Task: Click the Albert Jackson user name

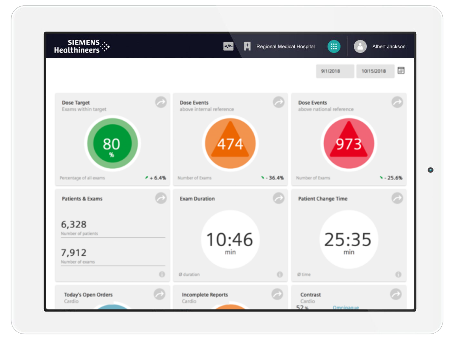Action: [x=389, y=47]
